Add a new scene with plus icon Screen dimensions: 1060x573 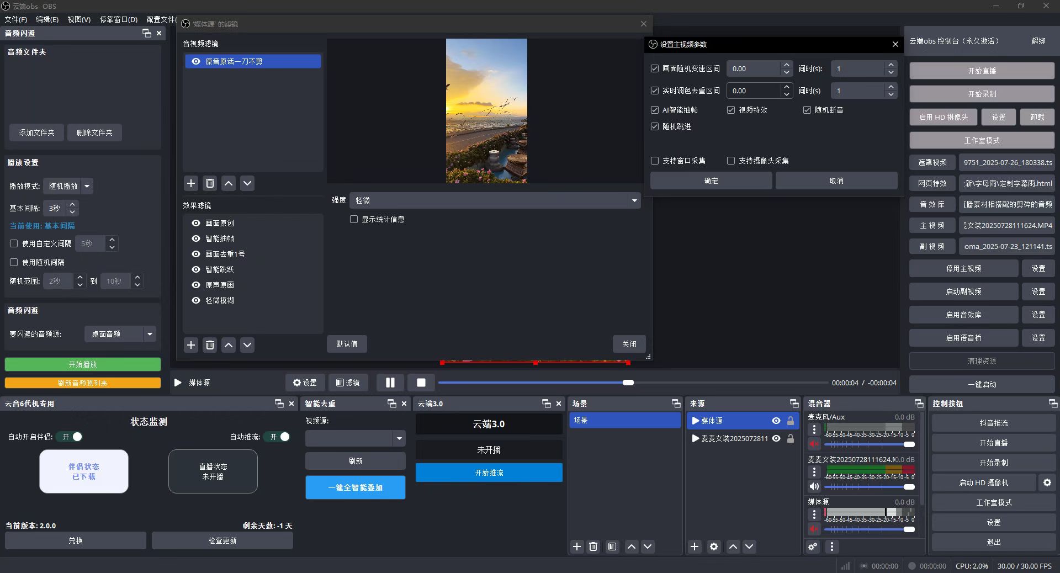coord(577,547)
